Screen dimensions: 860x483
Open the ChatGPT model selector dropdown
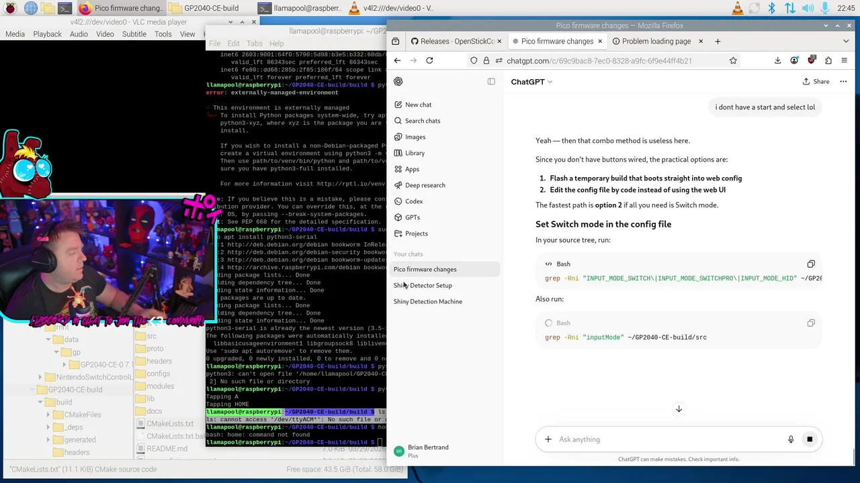(x=531, y=82)
